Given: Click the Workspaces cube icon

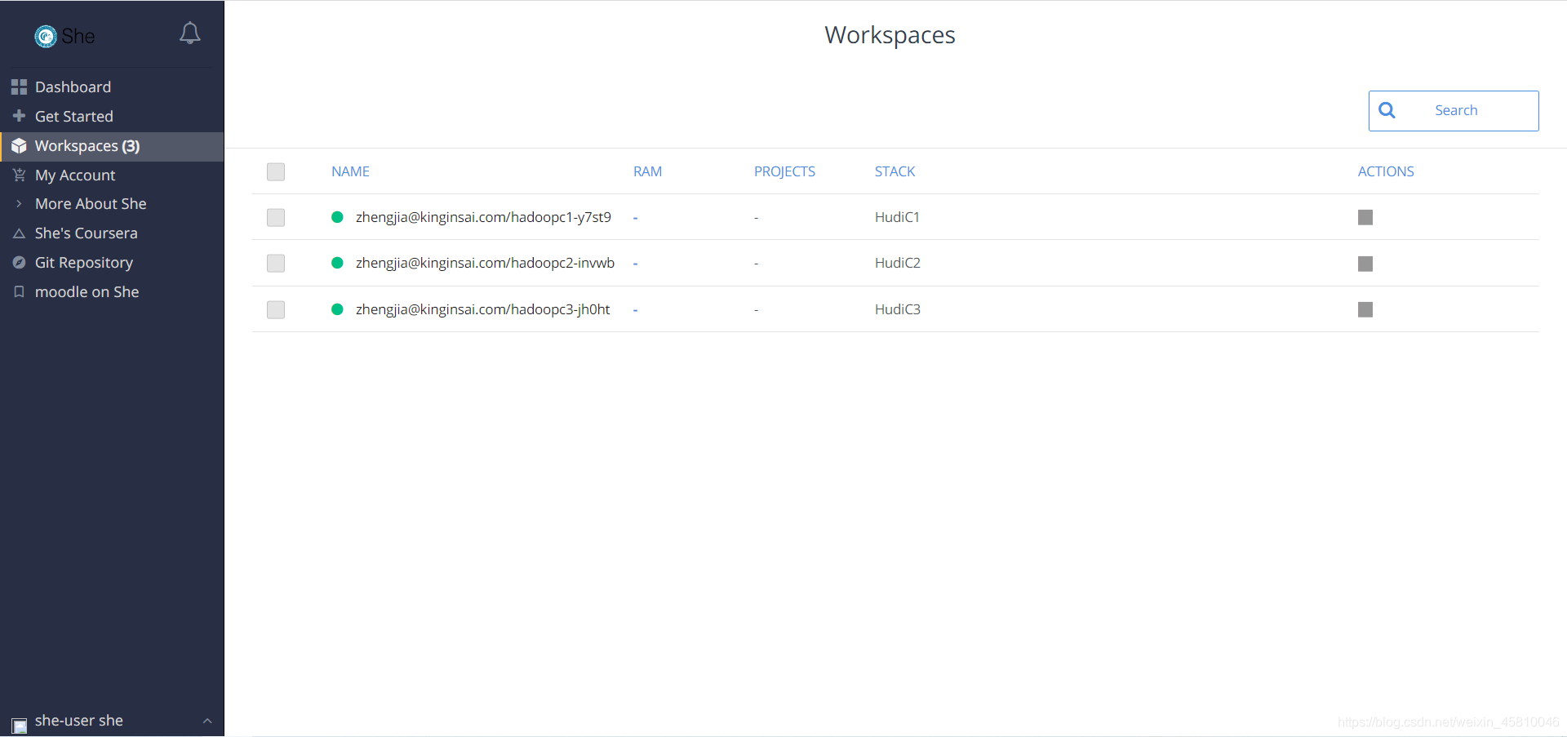Looking at the screenshot, I should (x=19, y=146).
